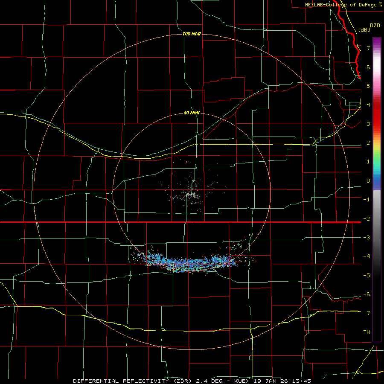The image size is (384, 384).
Task: Click the 3 value on the color scale
Action: point(368,124)
